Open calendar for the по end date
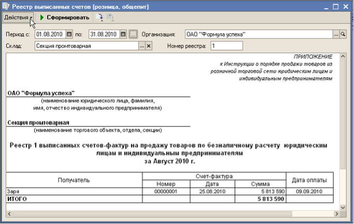 [123, 34]
